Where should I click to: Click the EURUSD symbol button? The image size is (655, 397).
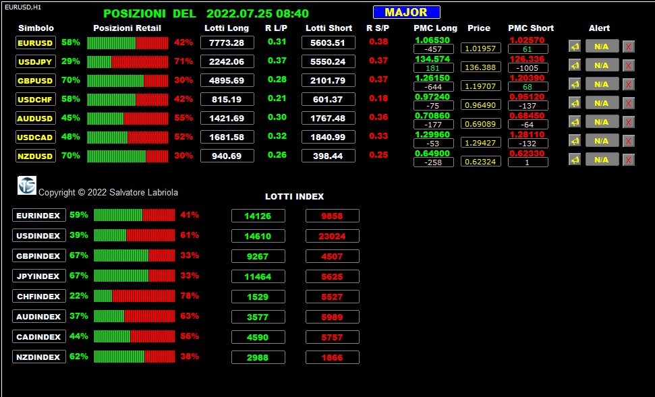tap(36, 42)
